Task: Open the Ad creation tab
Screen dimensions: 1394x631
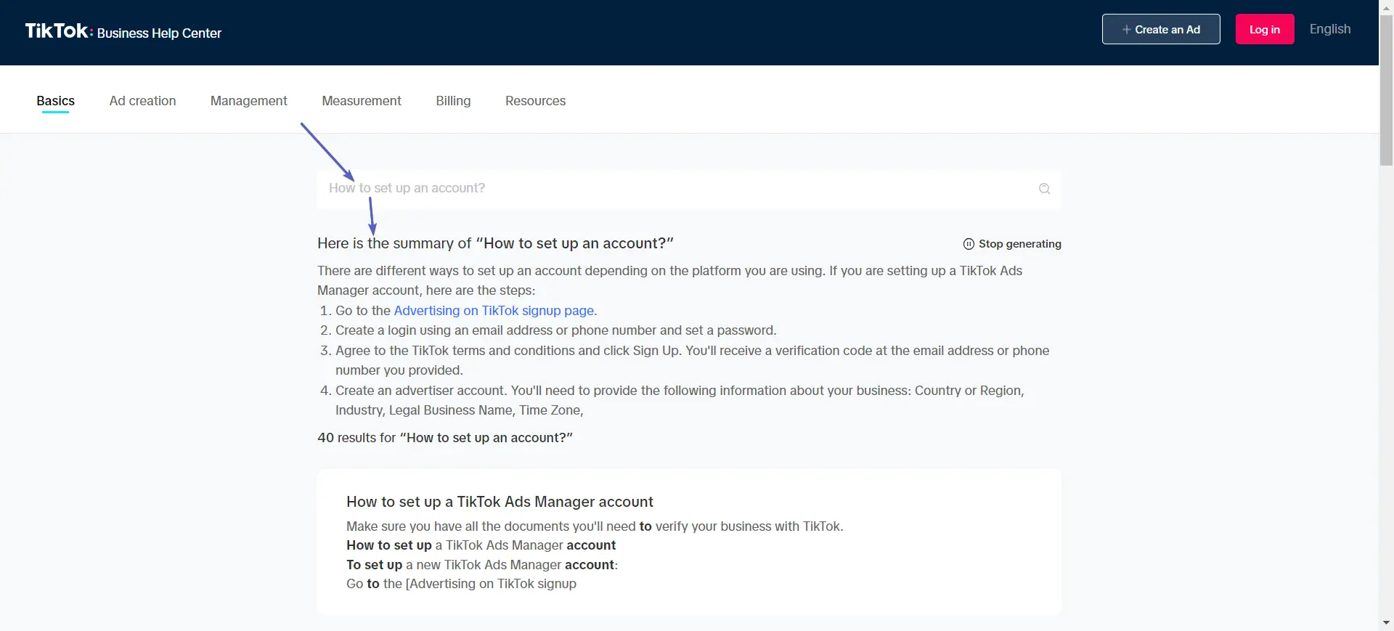Action: click(x=142, y=101)
